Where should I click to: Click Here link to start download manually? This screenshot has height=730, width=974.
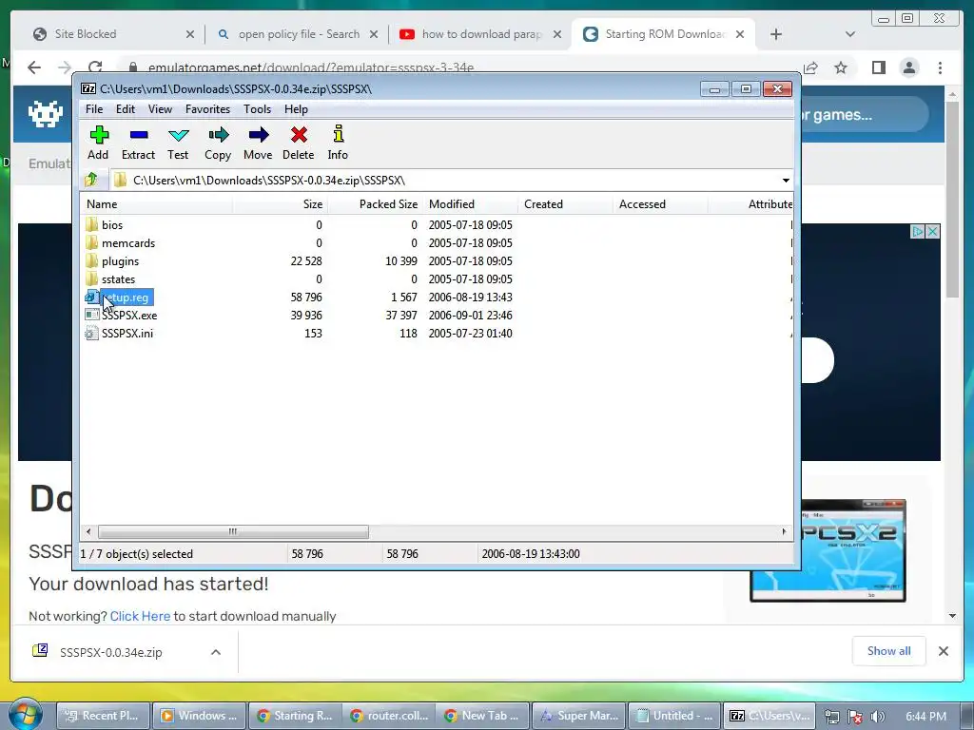[x=140, y=616]
